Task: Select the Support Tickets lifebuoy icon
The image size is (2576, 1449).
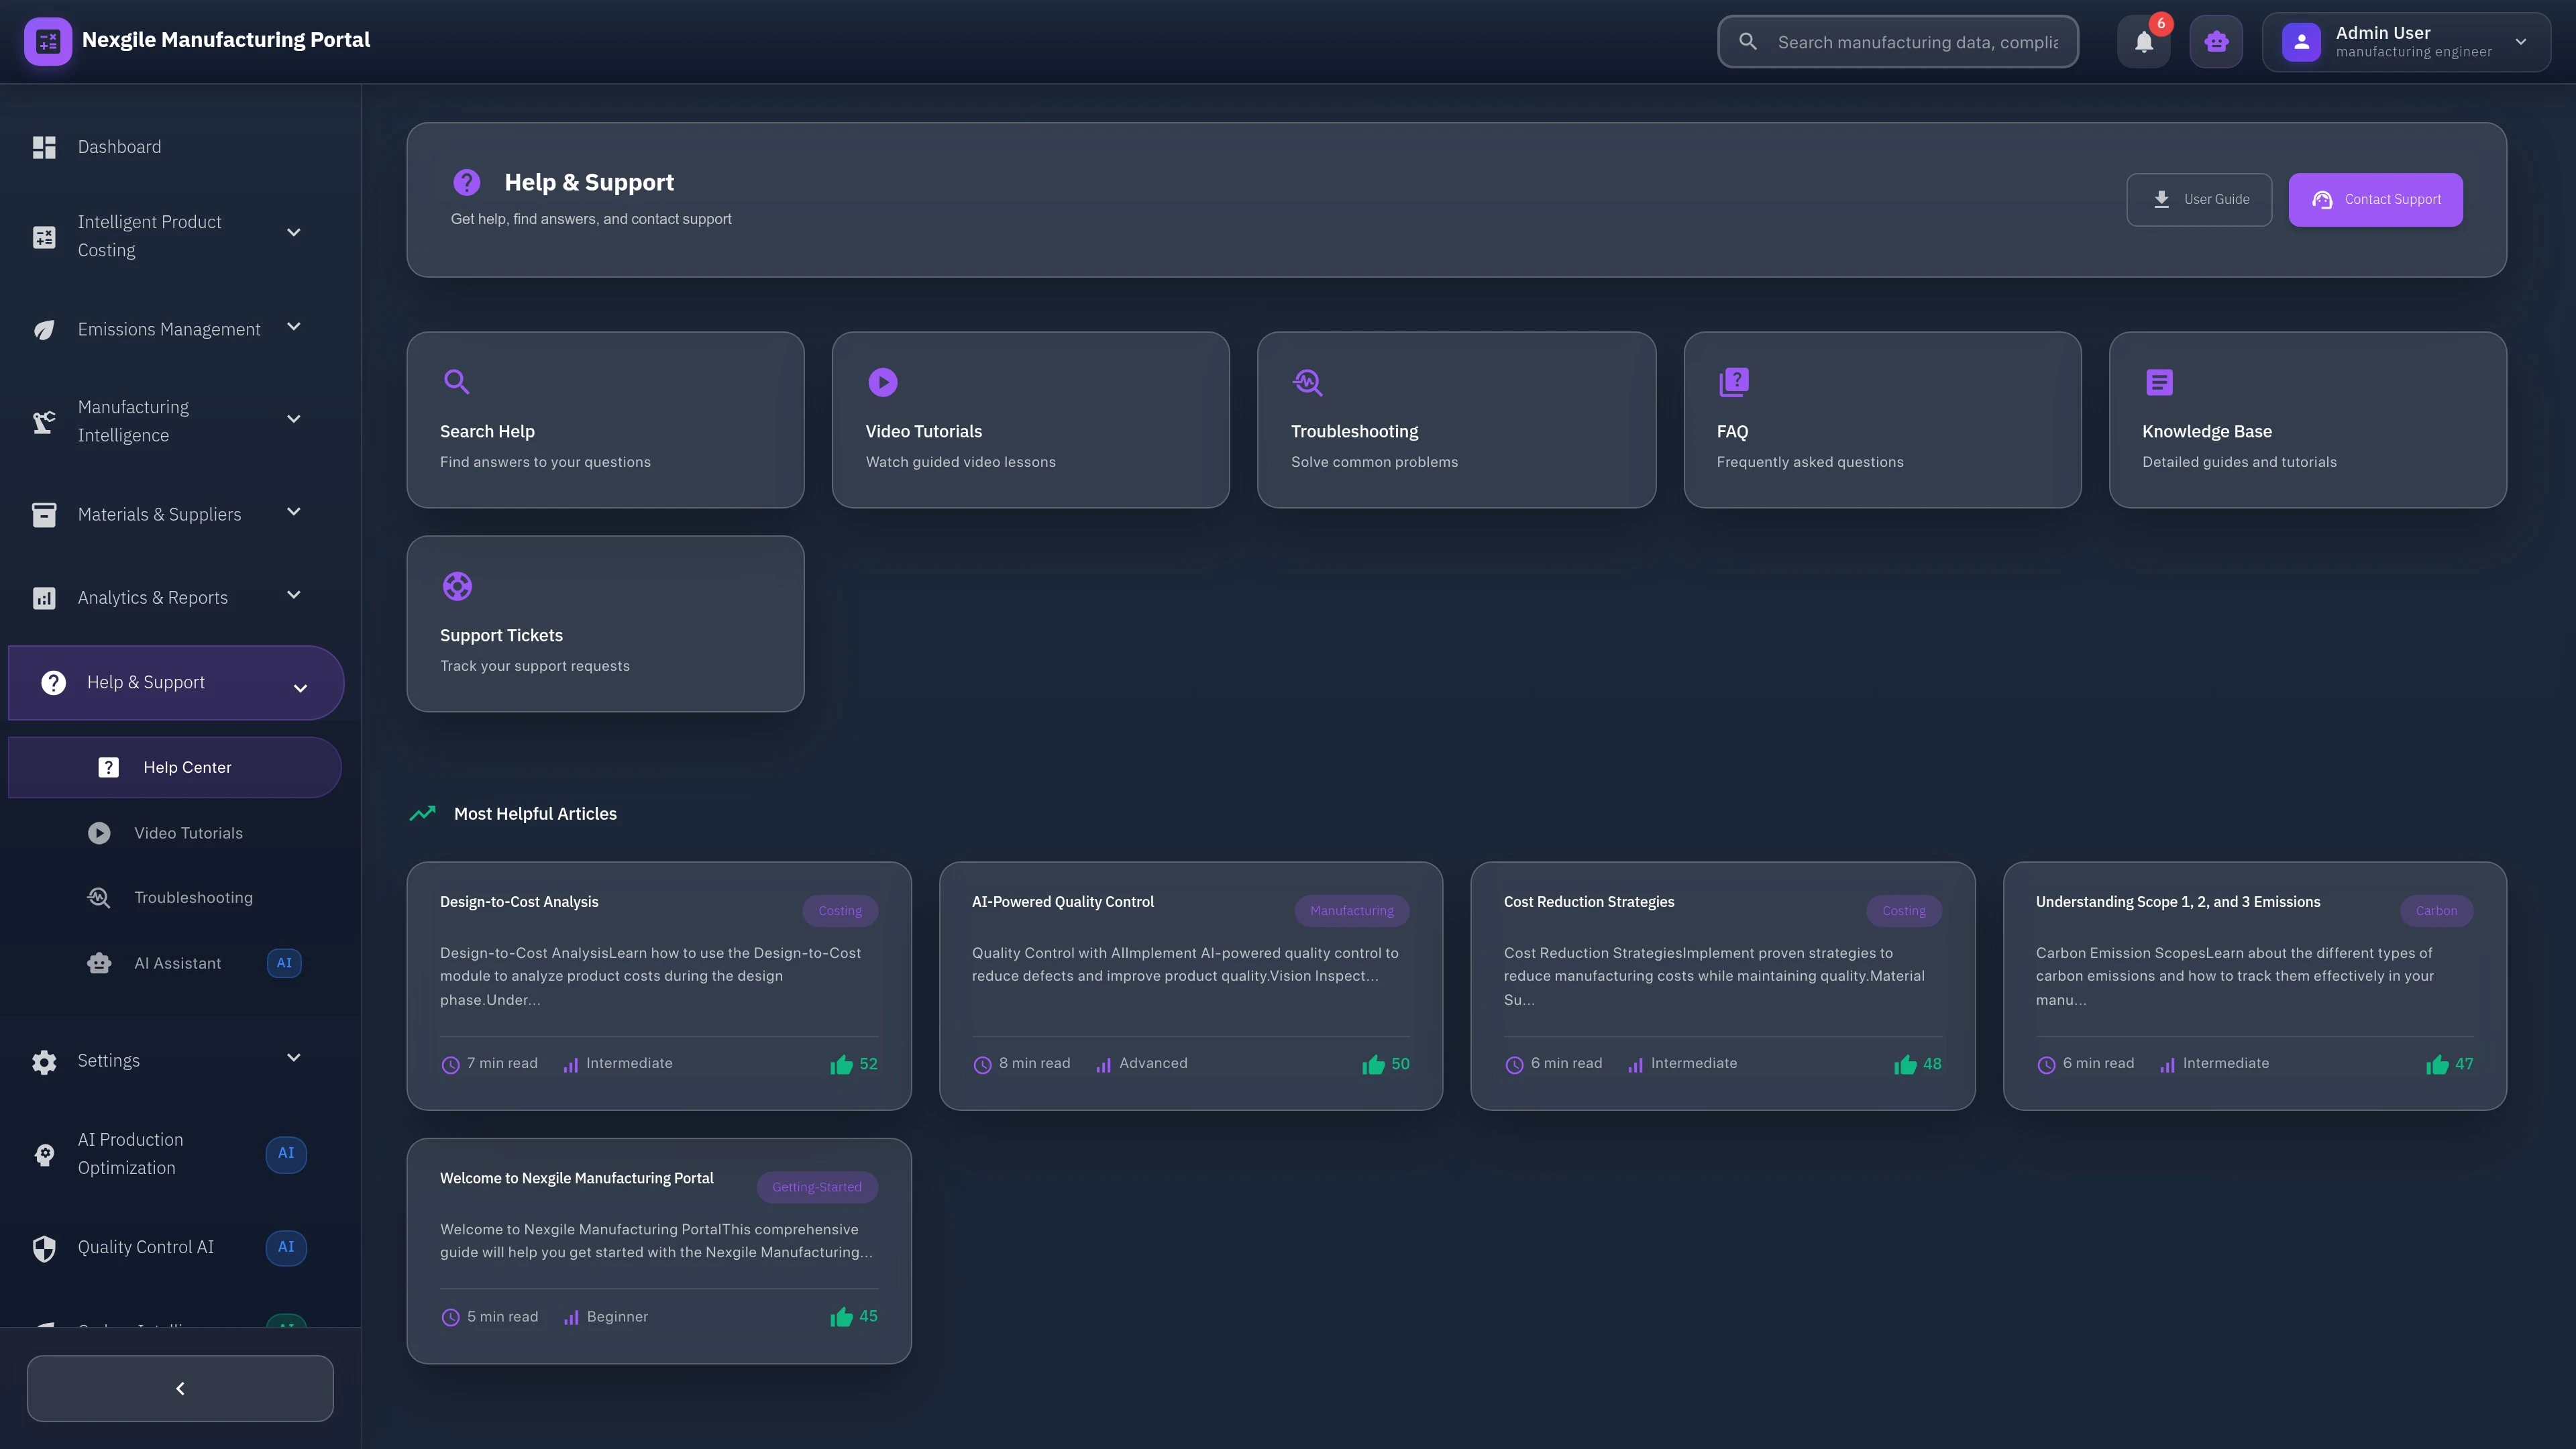Action: click(457, 586)
